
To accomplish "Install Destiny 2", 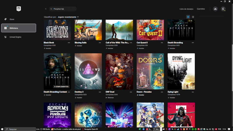I will click(78, 98).
